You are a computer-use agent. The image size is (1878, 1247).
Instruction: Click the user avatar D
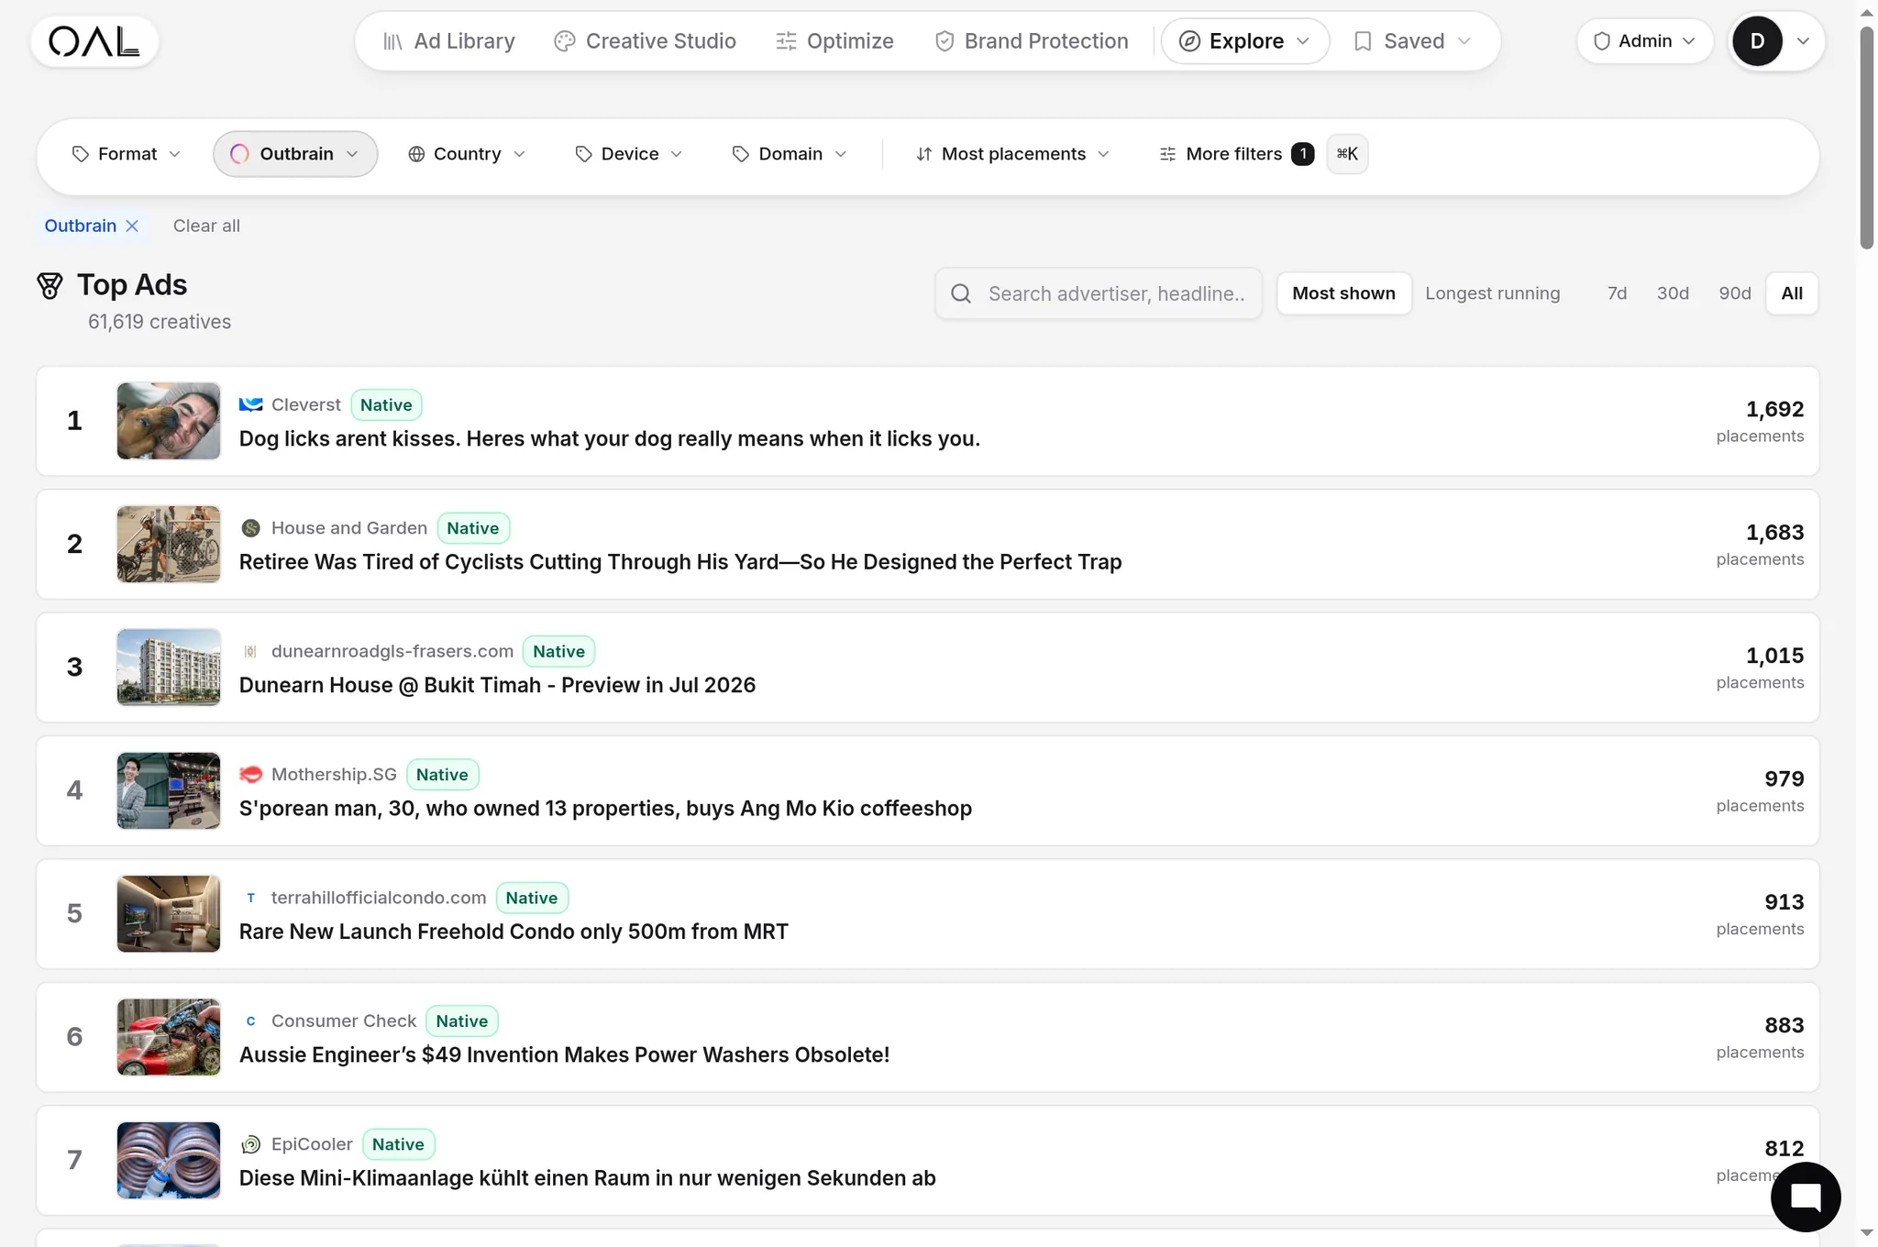click(1757, 41)
